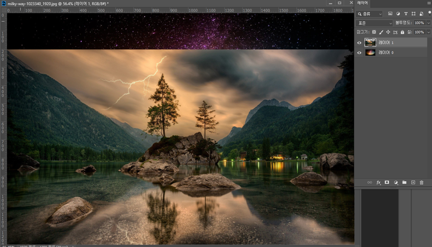Open the 표준 blend mode dropdown
Viewport: 432px width, 247px height.
(374, 23)
